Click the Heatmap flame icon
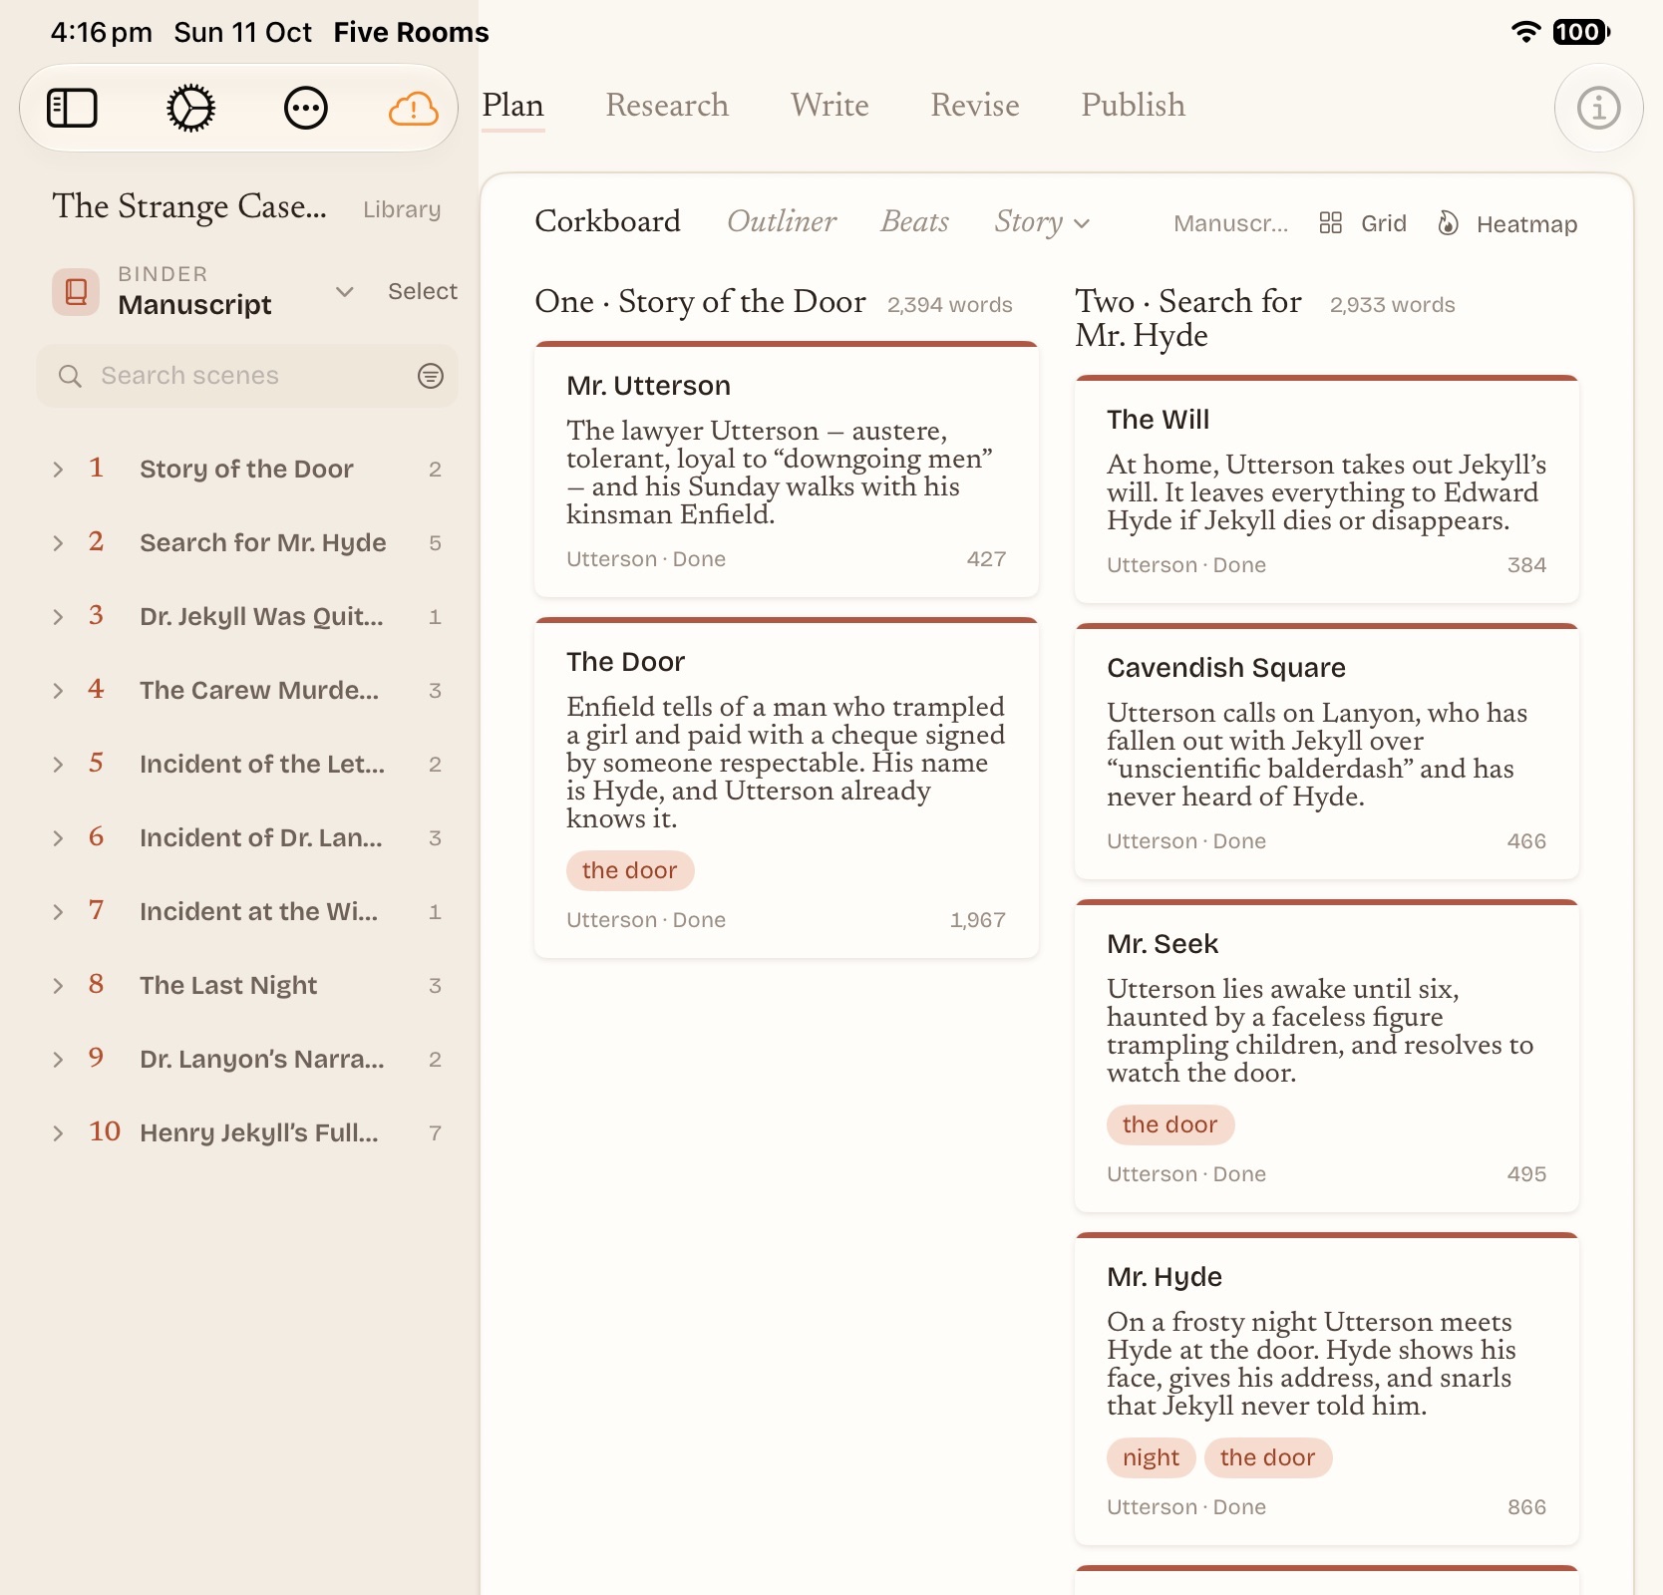 (1449, 223)
